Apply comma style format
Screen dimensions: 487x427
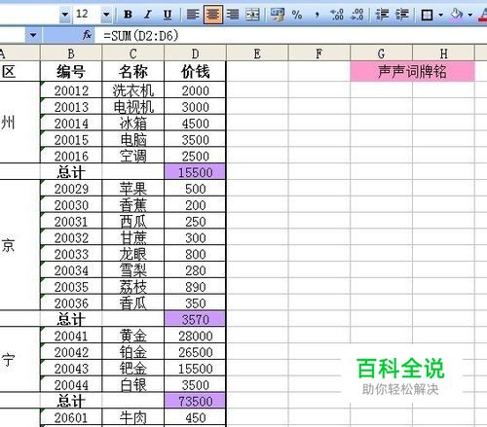tap(317, 15)
